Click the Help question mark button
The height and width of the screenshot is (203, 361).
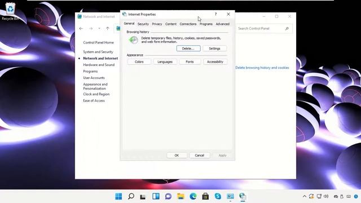tap(215, 14)
